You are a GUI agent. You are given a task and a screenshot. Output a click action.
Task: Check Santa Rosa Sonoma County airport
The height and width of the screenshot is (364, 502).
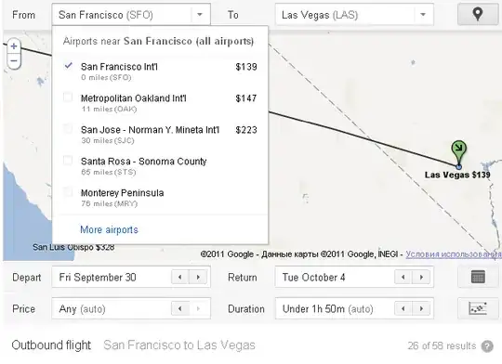pos(68,161)
